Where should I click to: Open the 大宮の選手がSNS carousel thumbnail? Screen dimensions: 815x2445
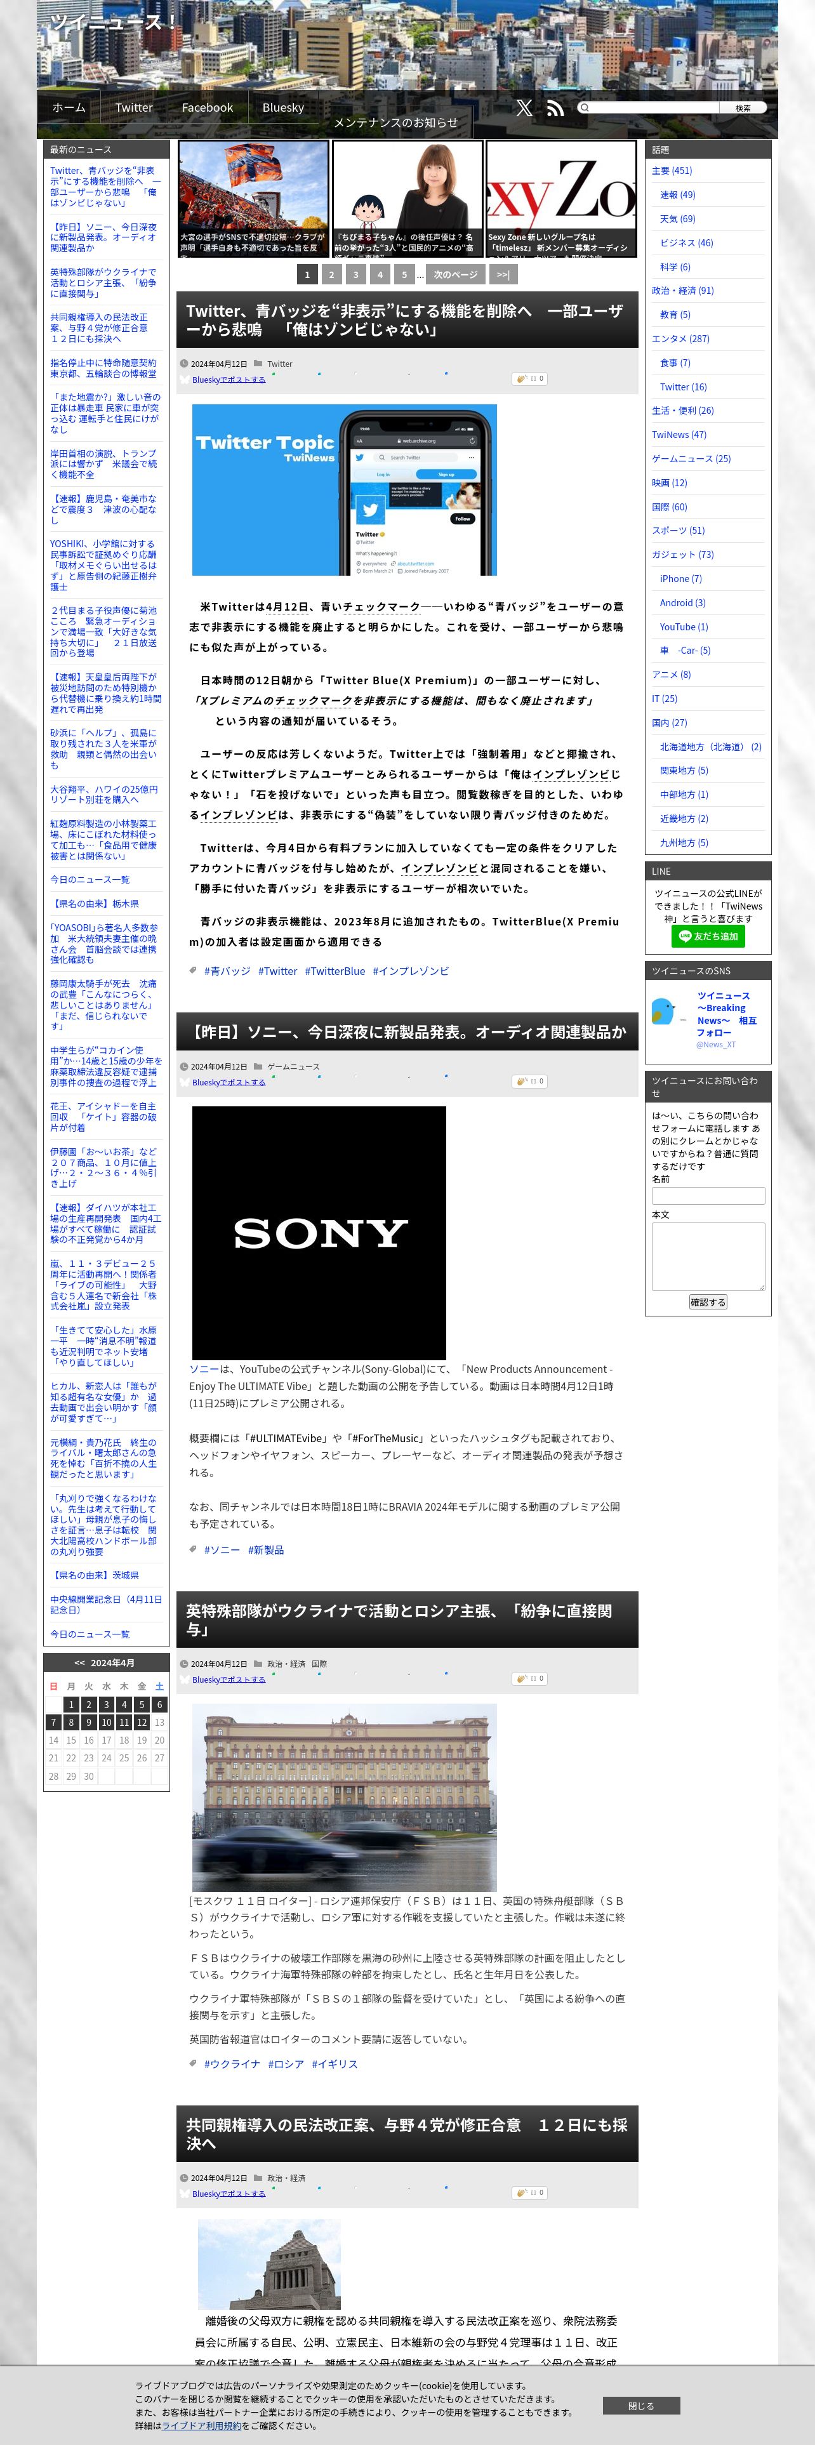click(x=253, y=199)
